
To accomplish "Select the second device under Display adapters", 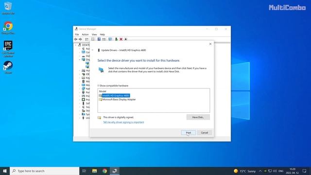I will 87,67.
